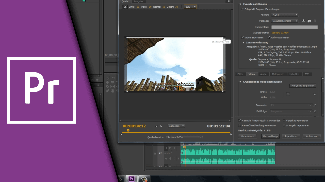Click the save preset icon next to Vorgabe
Image resolution: width=325 pixels, height=182 pixels.
point(303,21)
